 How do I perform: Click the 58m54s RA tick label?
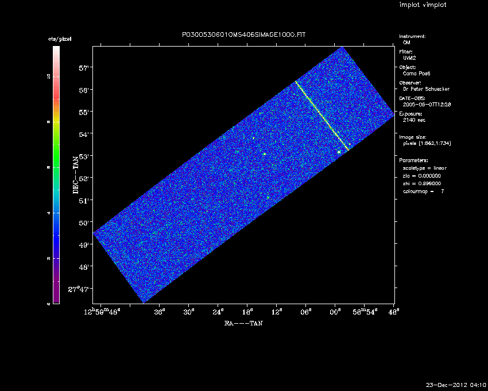364,312
